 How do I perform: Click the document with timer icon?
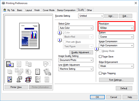[38, 79]
